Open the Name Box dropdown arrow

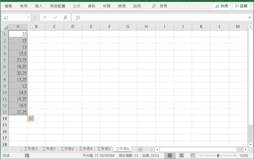click(x=29, y=18)
